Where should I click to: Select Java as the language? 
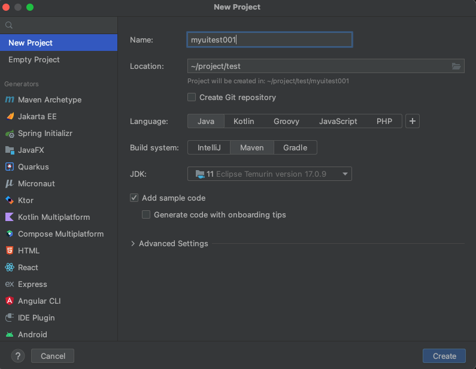click(x=206, y=121)
